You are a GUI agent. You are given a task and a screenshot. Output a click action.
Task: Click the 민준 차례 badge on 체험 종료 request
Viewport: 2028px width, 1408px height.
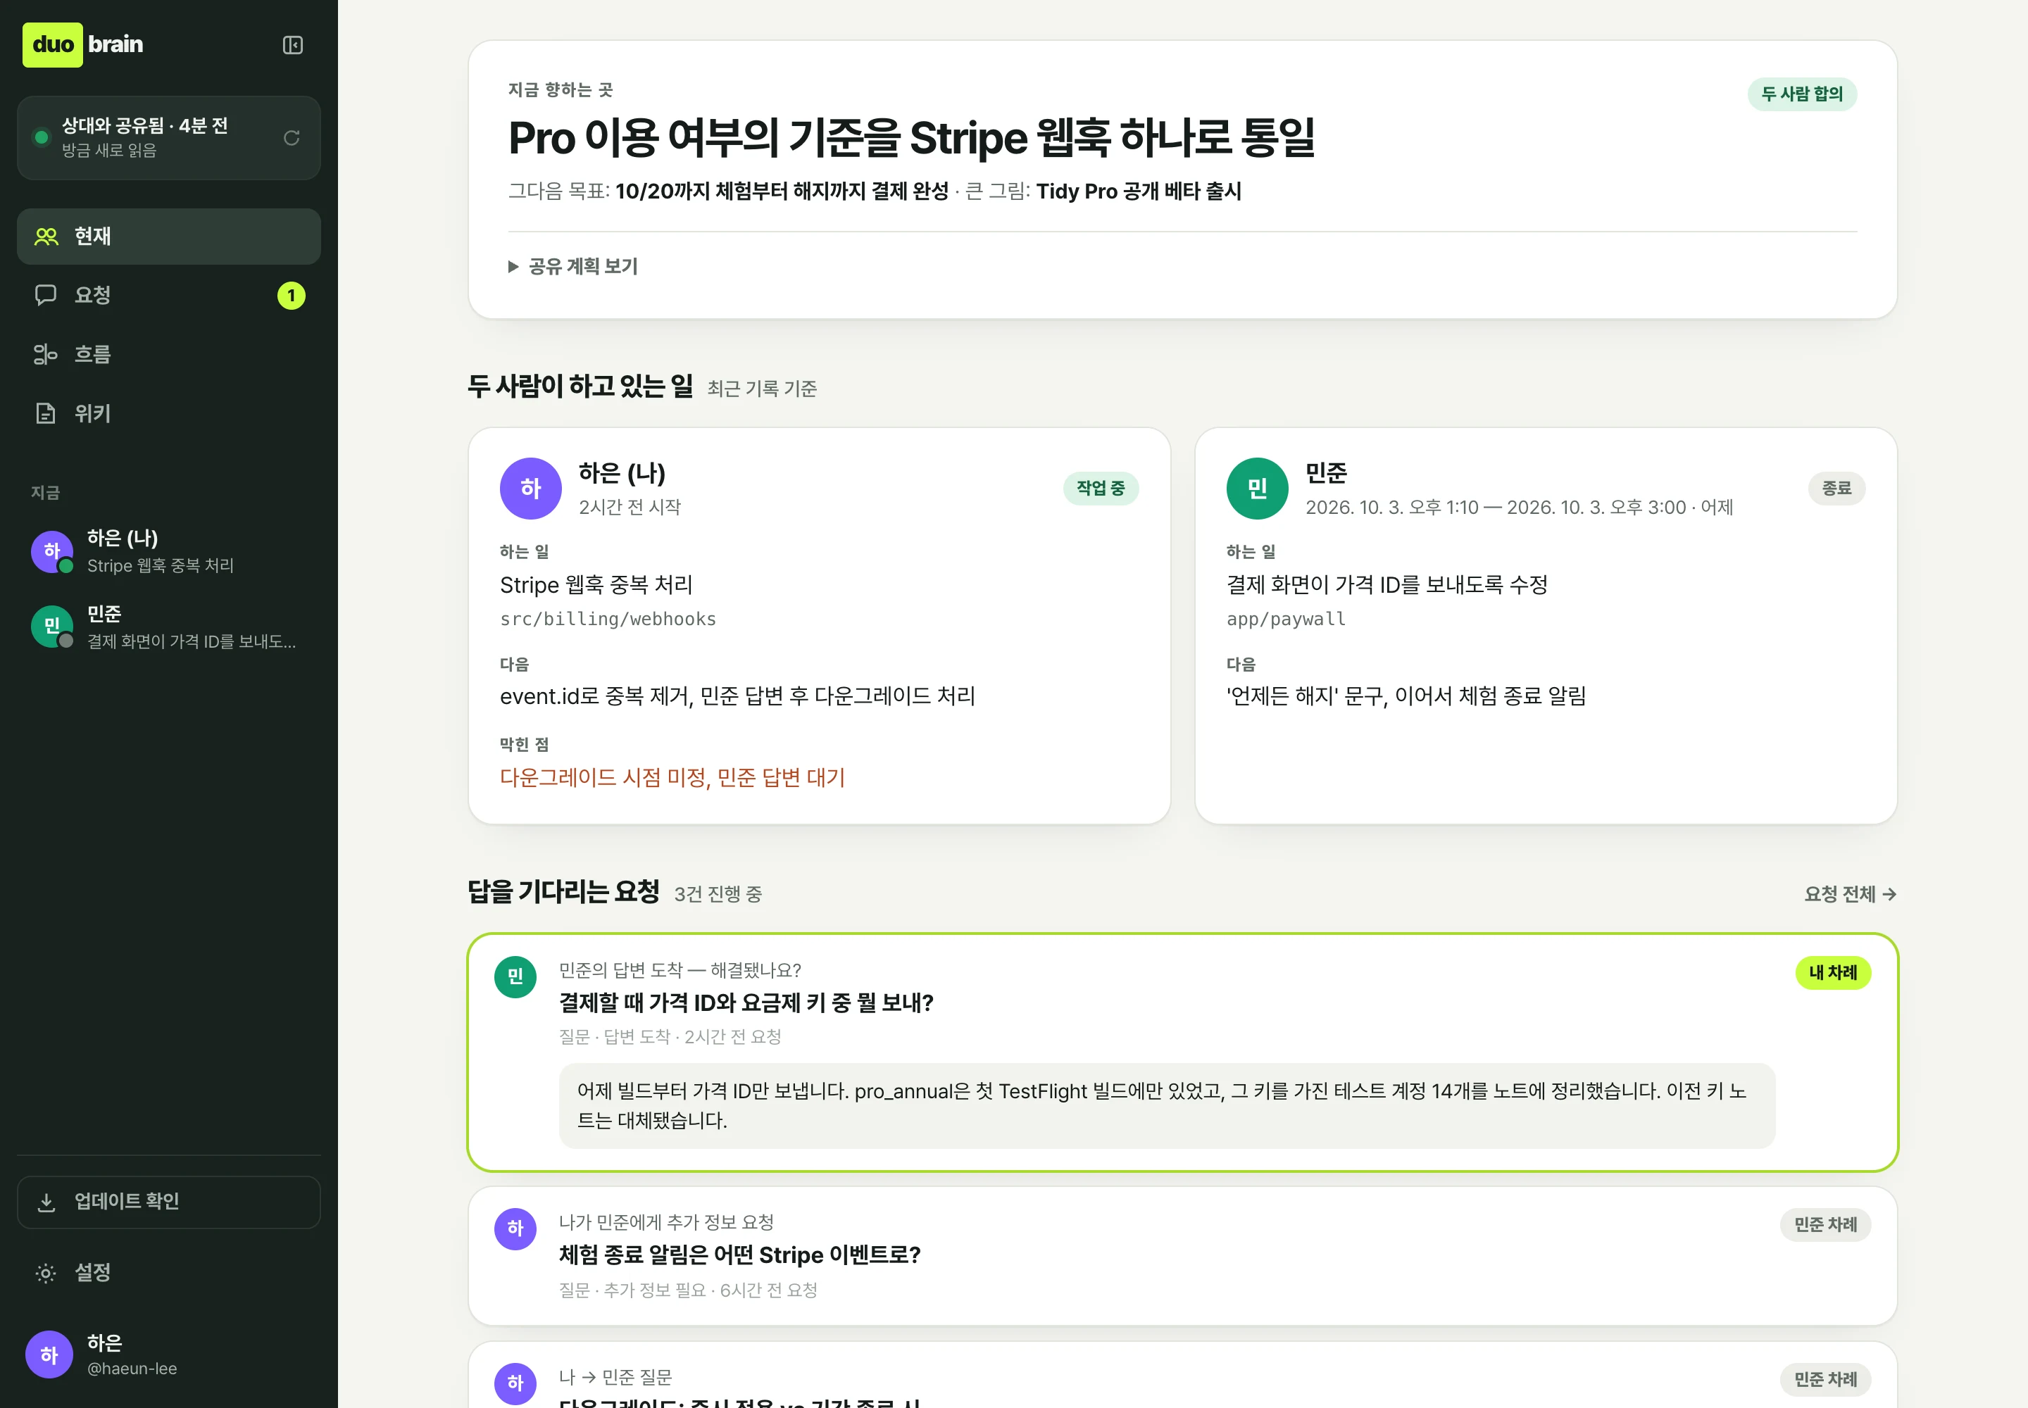point(1826,1226)
